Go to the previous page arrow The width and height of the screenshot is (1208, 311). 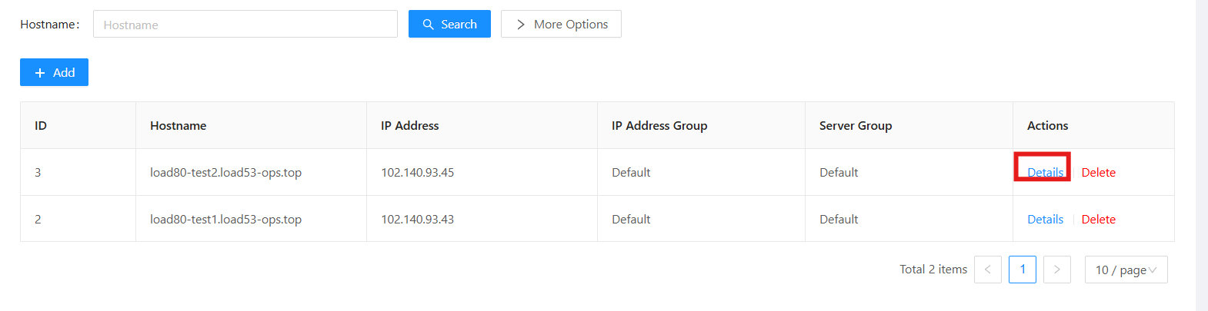click(x=987, y=270)
